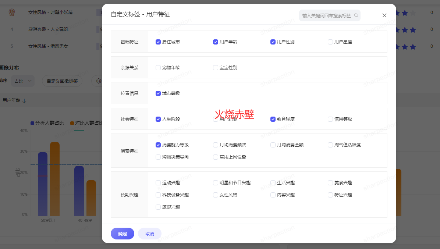Check the 内容兴趣 checkbox
The image size is (440, 249).
coord(273,195)
